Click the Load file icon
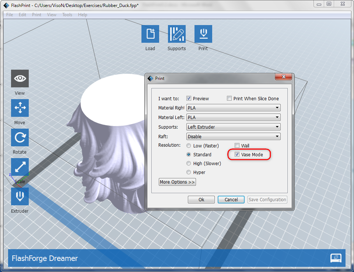 point(150,34)
